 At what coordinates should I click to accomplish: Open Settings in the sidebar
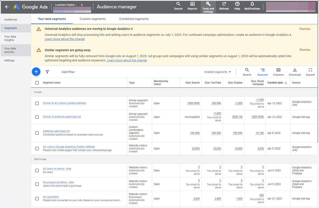coord(15,60)
